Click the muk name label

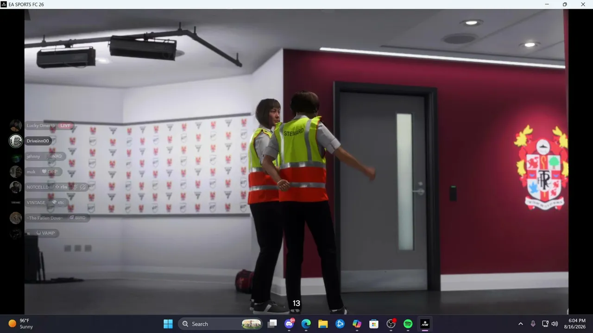pos(31,172)
